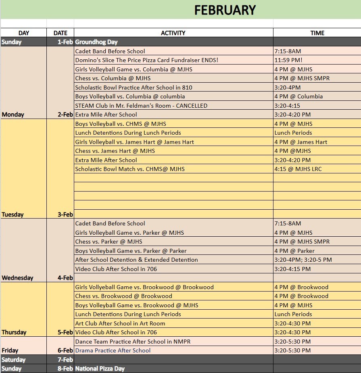The image size is (361, 373).
Task: Click After School Detention & Extended Detention
Action: pos(136,260)
